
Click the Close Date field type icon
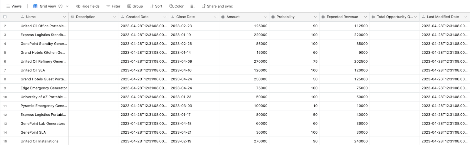click(x=173, y=17)
